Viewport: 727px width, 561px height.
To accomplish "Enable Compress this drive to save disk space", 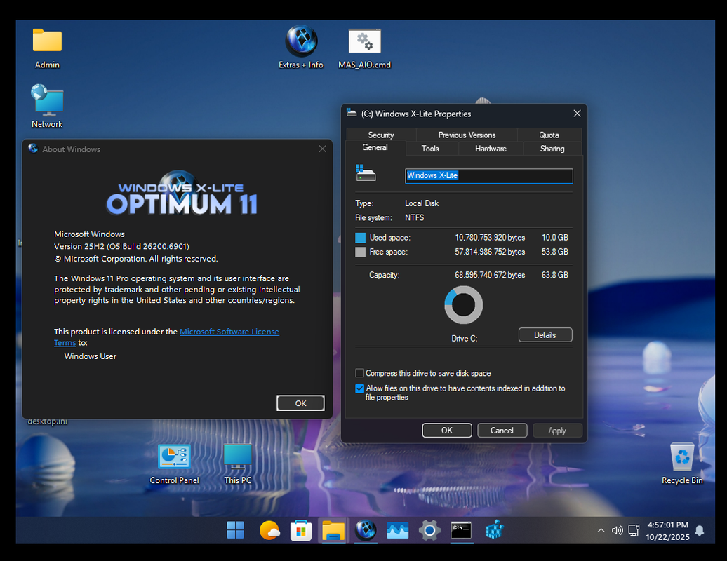I will point(359,373).
